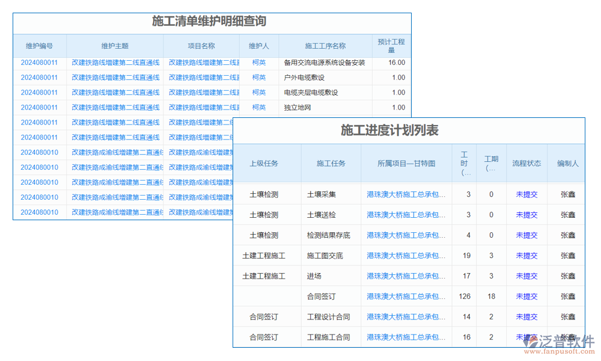
Task: Click 维护主题 link 改建铁路线增建第二线直通线 in first row
Action: [x=114, y=62]
